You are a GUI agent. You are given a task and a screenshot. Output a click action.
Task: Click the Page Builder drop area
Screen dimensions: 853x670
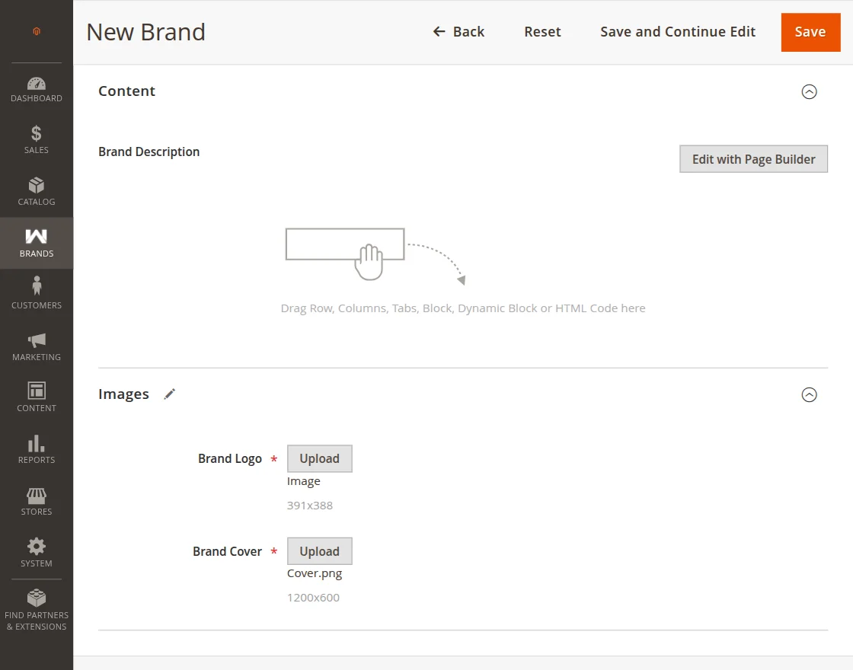click(463, 272)
